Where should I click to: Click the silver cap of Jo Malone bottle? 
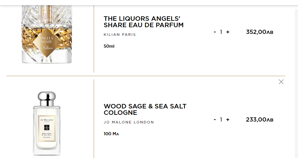[x=47, y=97]
